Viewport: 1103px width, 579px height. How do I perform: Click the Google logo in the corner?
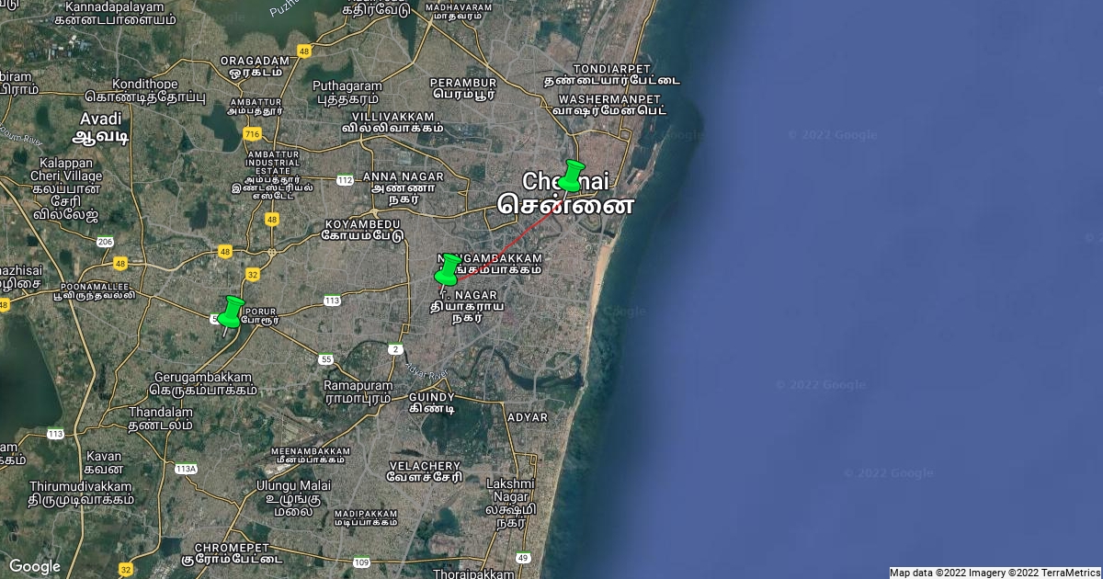tap(34, 566)
